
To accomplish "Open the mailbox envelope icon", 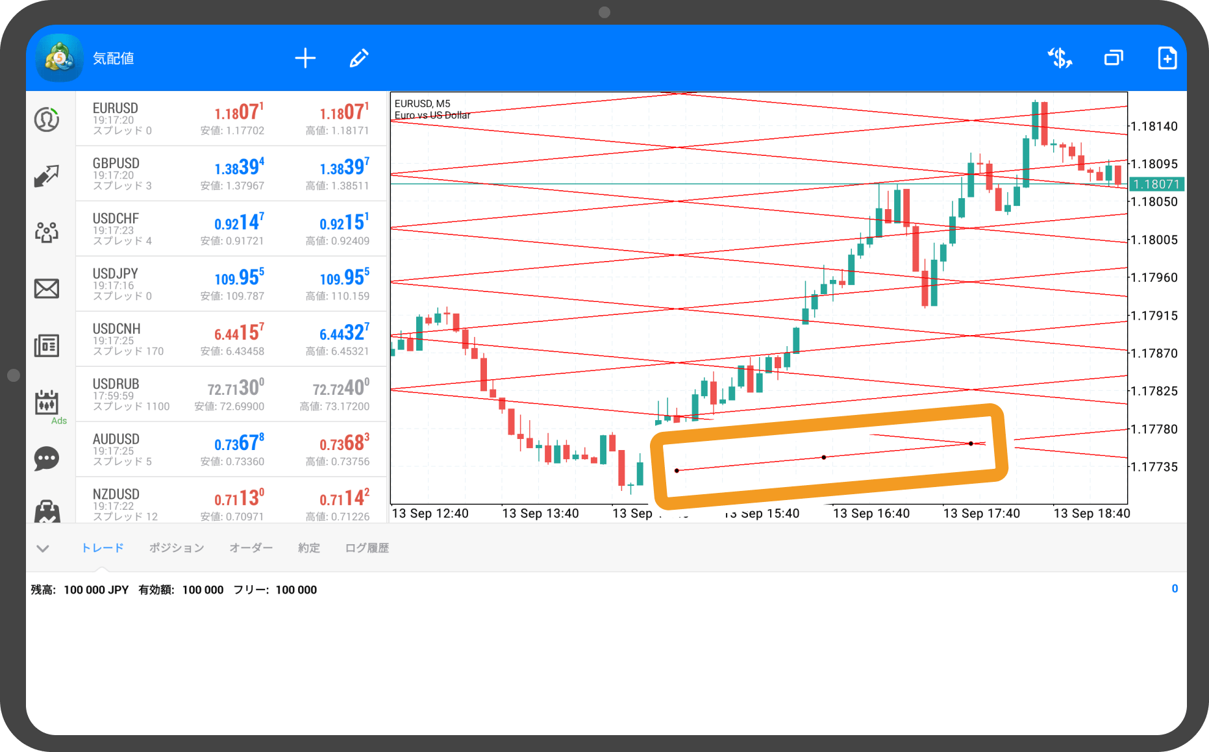I will point(47,288).
